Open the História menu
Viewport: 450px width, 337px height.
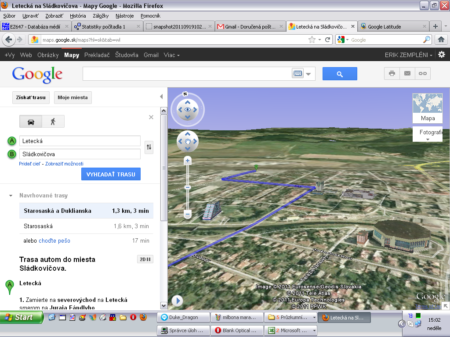78,16
